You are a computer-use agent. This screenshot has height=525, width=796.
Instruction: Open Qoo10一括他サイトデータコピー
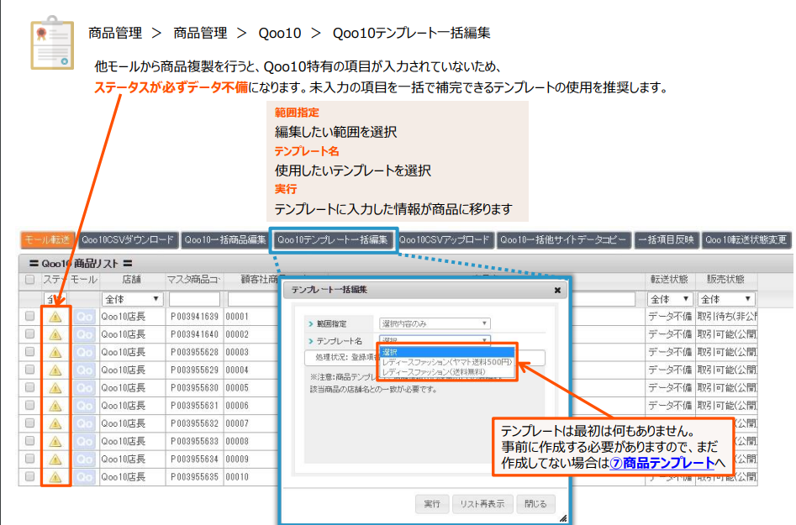coord(563,240)
